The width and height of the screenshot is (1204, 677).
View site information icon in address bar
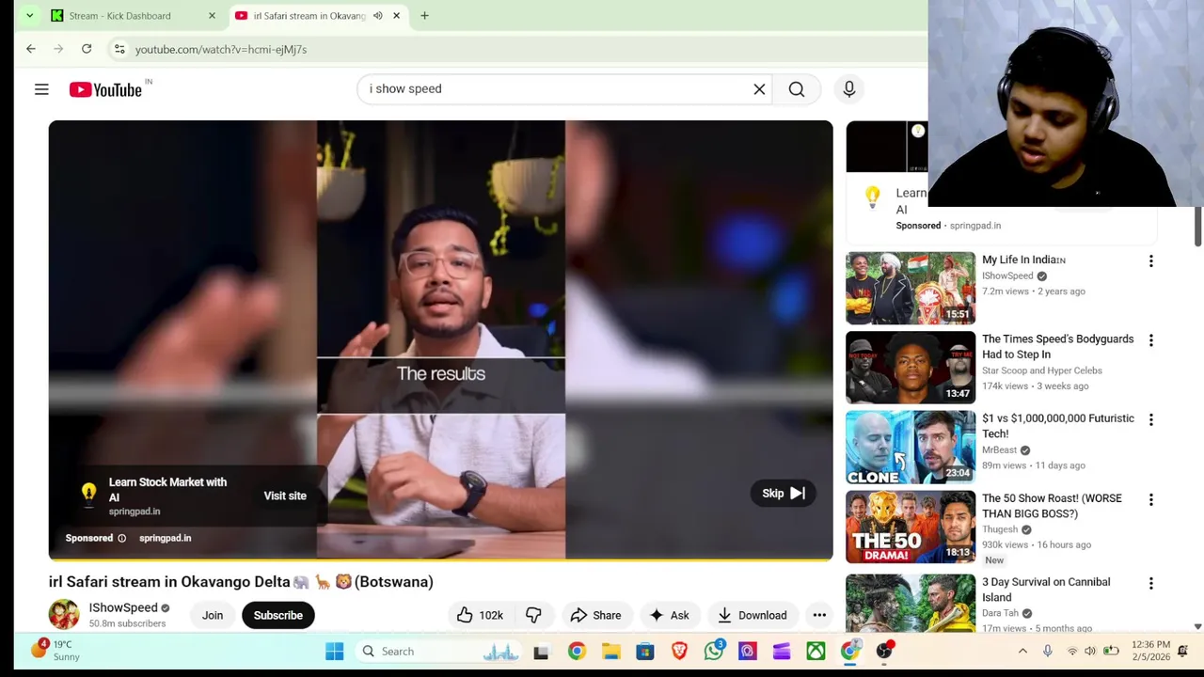pos(119,49)
